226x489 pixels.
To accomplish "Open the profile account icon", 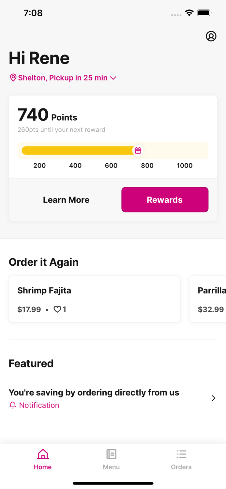I will point(211,36).
